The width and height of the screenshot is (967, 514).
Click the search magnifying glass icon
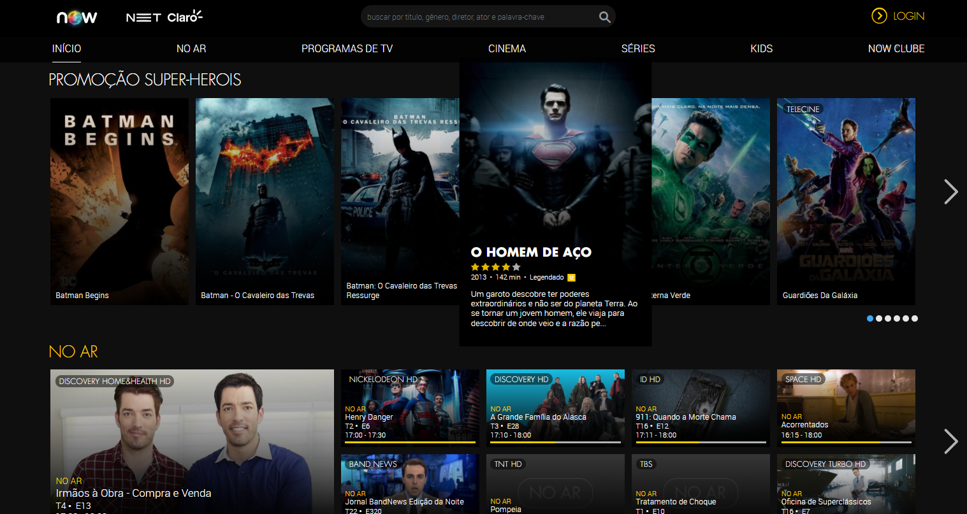click(604, 17)
